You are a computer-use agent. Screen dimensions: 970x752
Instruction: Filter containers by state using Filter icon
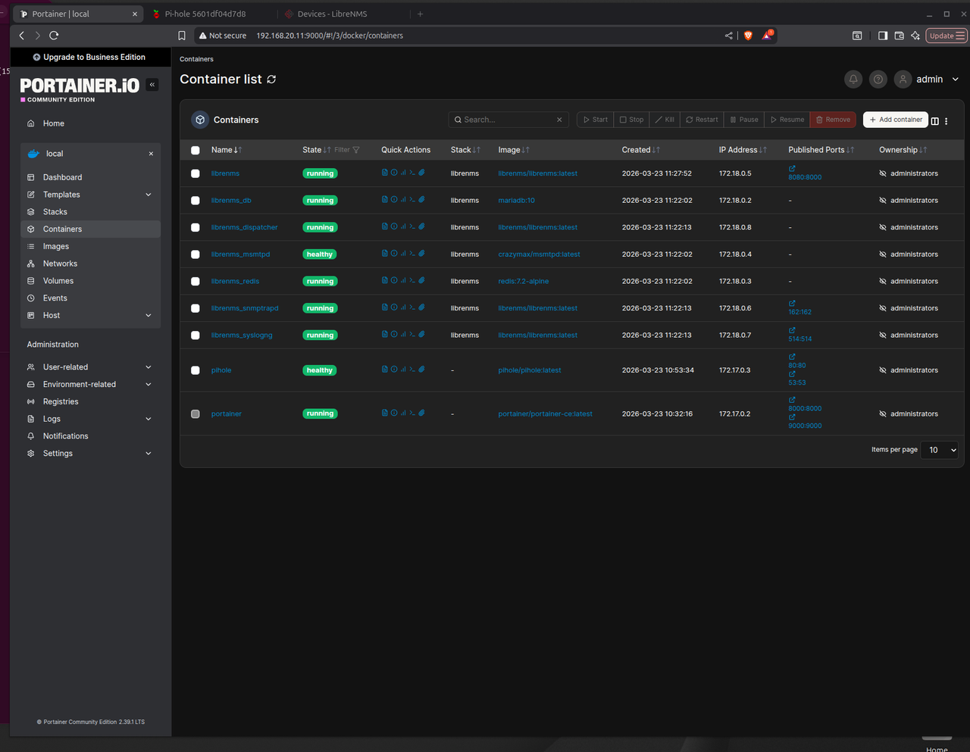pyautogui.click(x=348, y=150)
